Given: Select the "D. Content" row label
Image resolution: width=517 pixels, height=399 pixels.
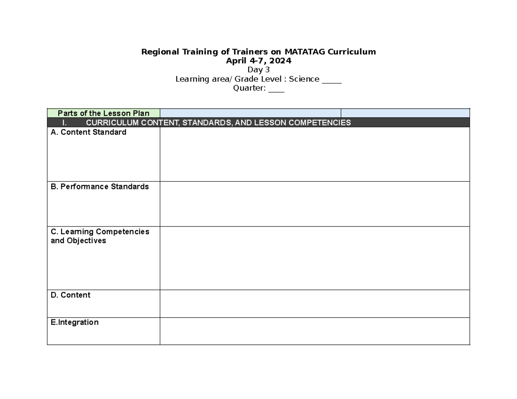Looking at the screenshot, I should tap(71, 295).
